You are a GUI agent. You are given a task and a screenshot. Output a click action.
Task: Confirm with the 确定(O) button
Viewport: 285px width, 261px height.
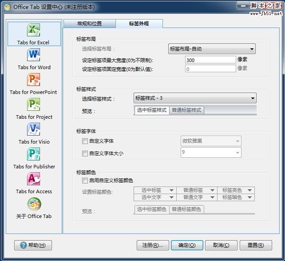(x=187, y=245)
